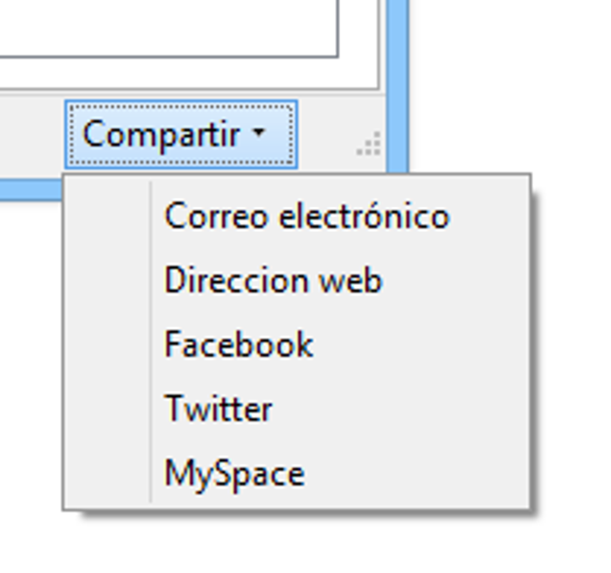This screenshot has height=573, width=611.
Task: Select the MySpace sharing option
Action: tap(234, 474)
